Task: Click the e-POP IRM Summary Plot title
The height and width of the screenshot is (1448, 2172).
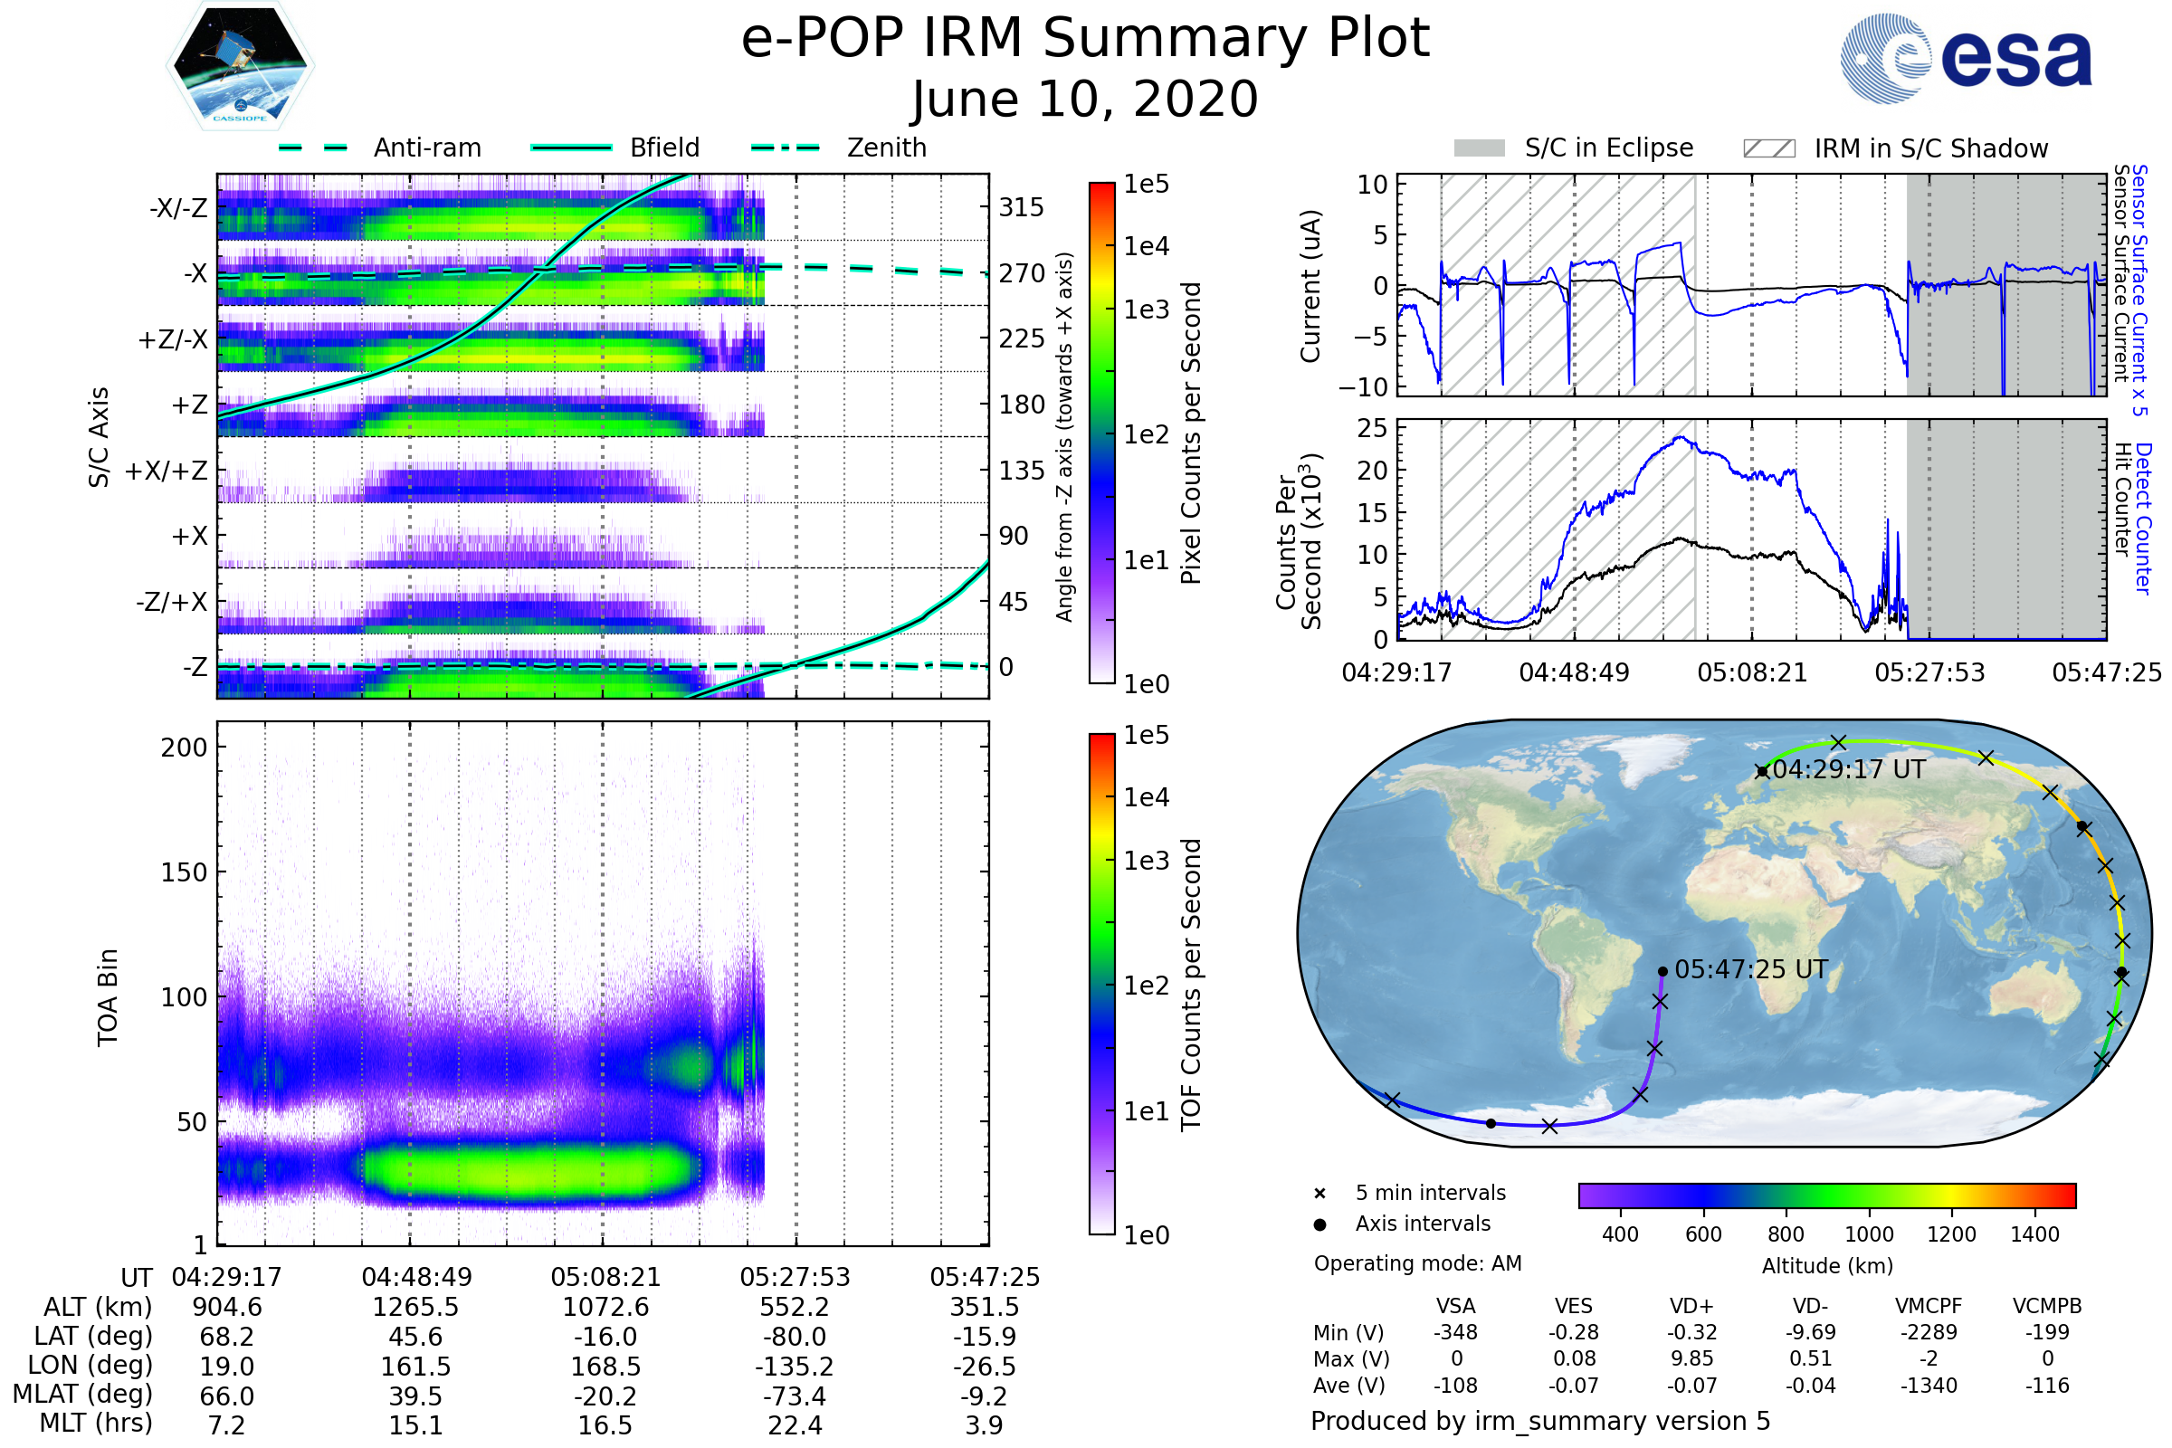Action: pyautogui.click(x=1085, y=39)
